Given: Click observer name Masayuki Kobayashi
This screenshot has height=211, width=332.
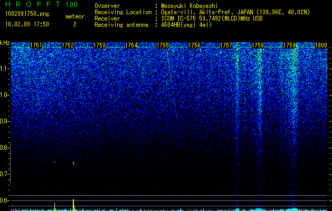Looking at the screenshot, I should 189,6.
